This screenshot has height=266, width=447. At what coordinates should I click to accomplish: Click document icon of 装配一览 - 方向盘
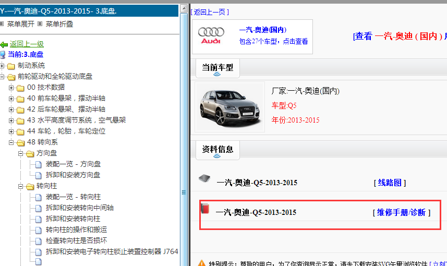(38, 164)
